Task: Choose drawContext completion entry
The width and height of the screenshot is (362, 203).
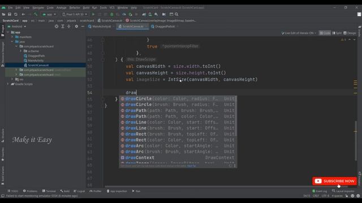Action: [178, 158]
